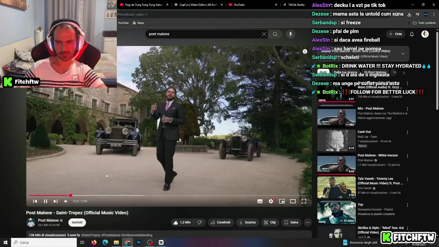Show more filter chips with the arrow
439x247 pixels.
[x=404, y=73]
